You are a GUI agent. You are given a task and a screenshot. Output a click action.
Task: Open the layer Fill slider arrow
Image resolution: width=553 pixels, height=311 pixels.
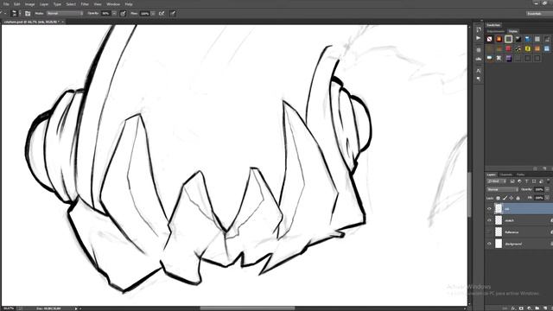click(547, 198)
